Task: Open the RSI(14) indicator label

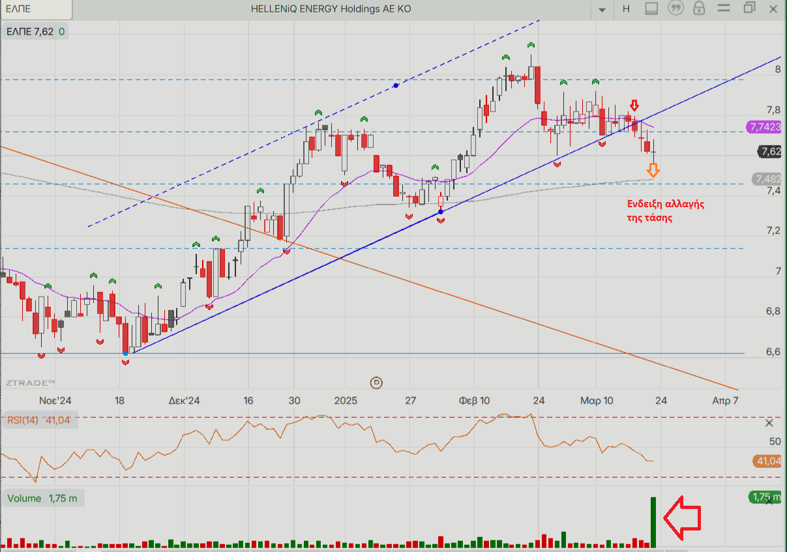Action: click(40, 421)
